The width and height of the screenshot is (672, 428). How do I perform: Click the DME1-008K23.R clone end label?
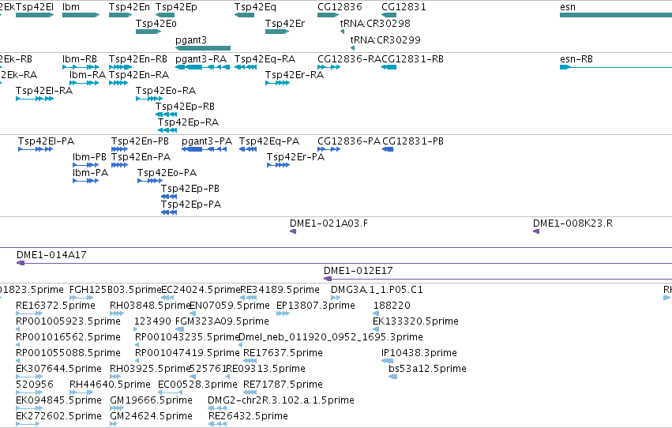[x=573, y=223]
